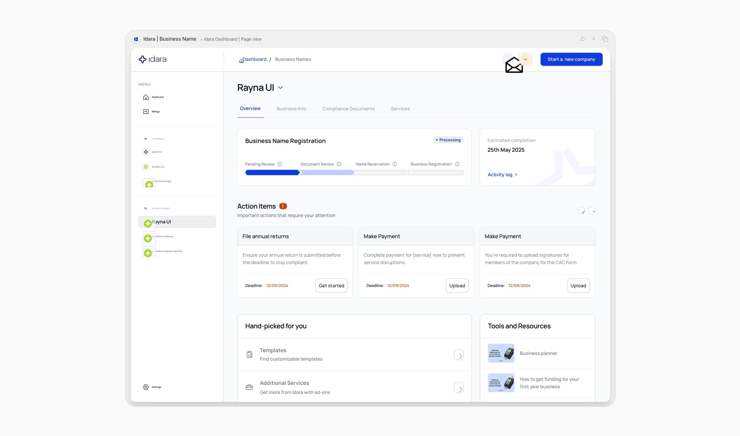Open the Activity log link
Viewport: 740px width, 436px height.
[502, 175]
